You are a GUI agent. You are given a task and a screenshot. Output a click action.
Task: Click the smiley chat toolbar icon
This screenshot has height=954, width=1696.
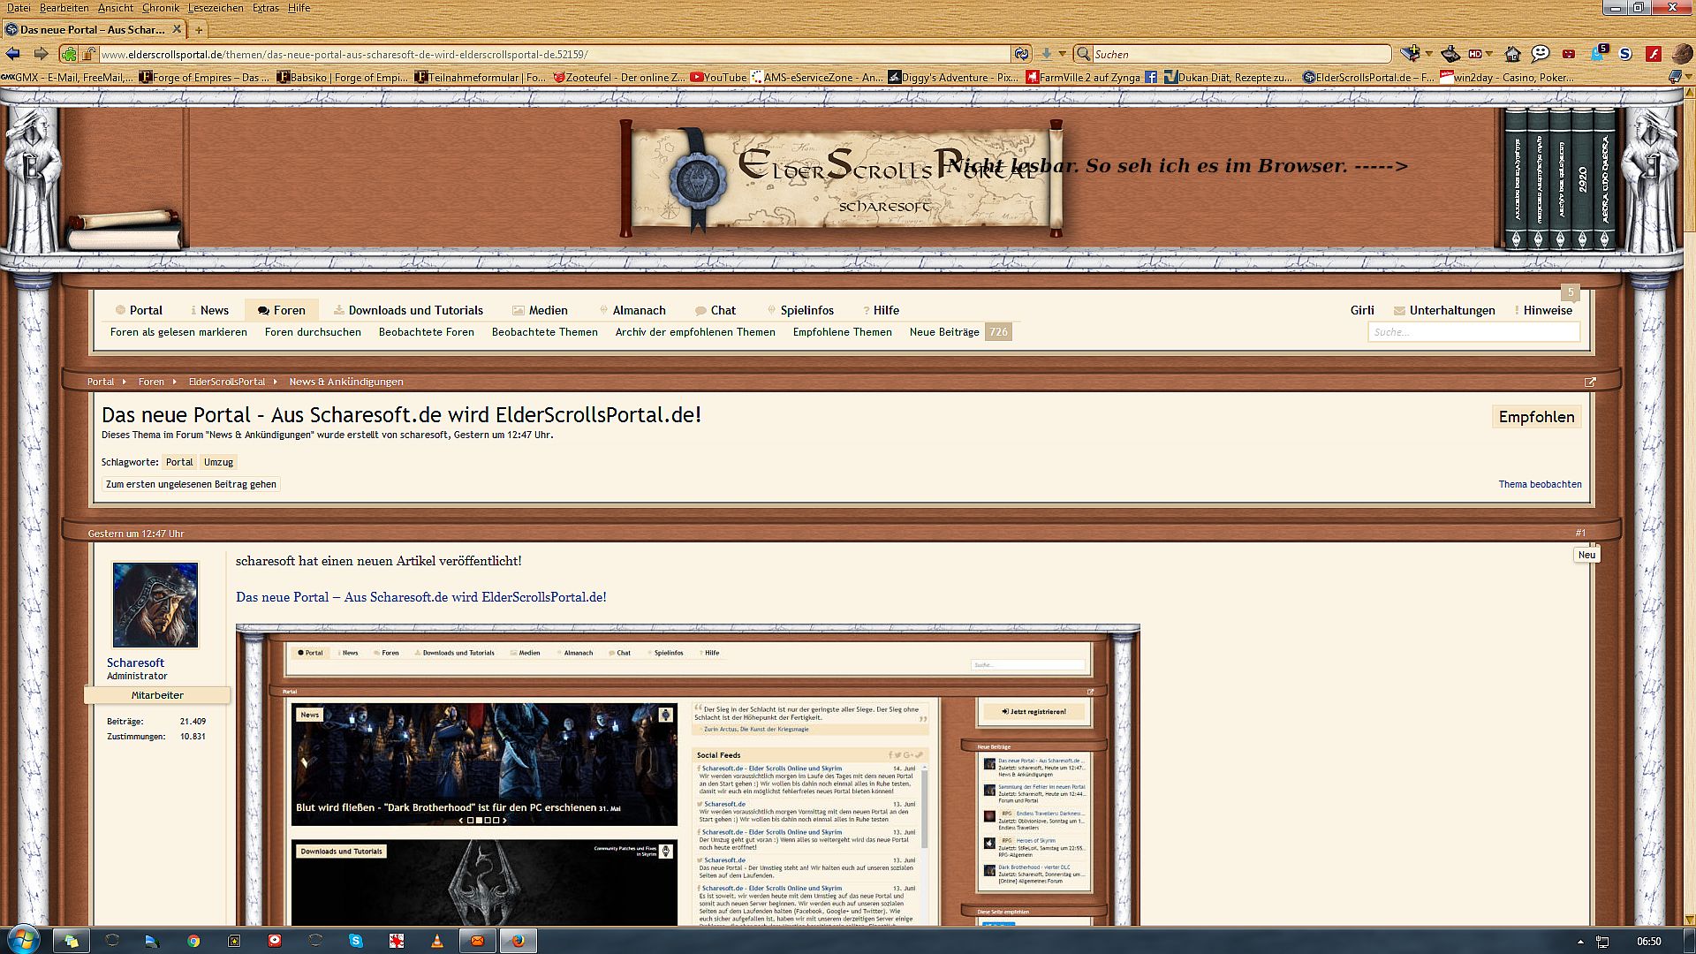pyautogui.click(x=1541, y=54)
